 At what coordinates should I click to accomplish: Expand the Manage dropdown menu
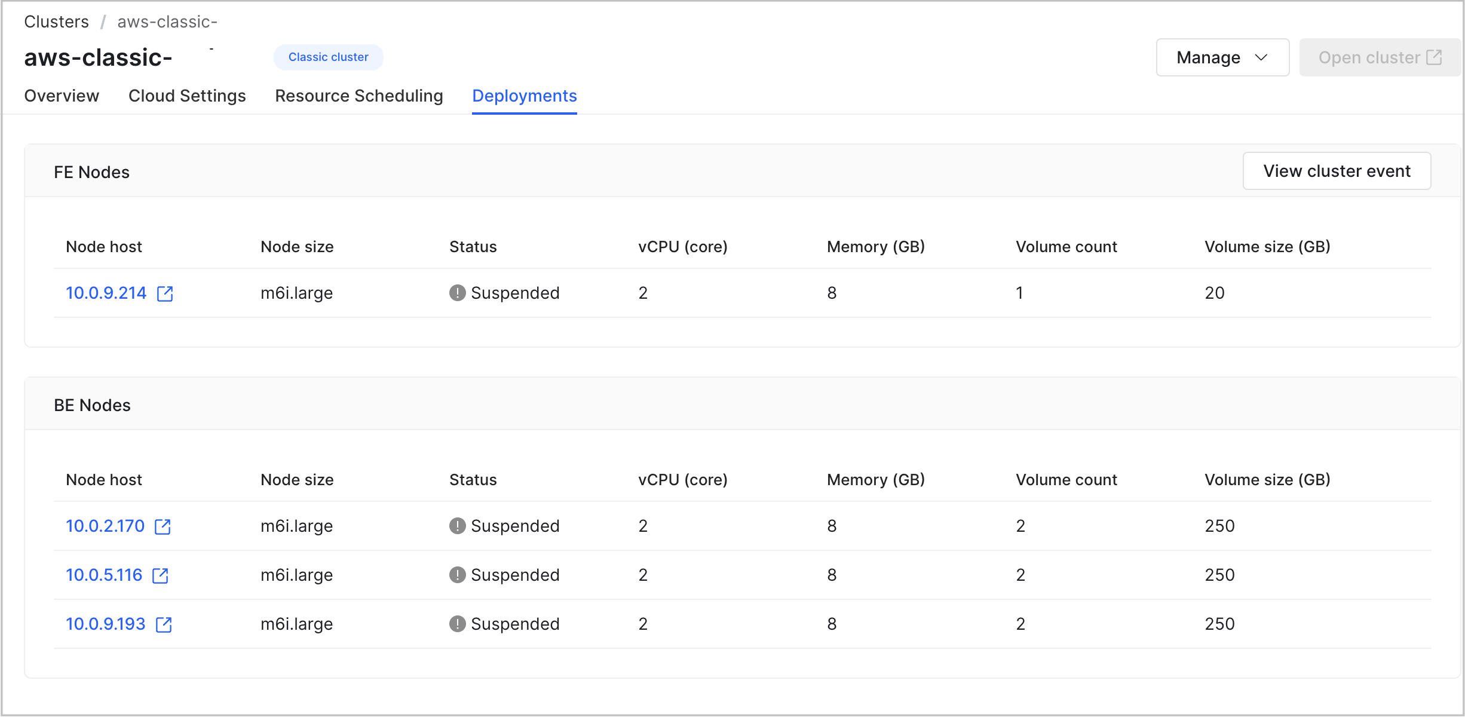tap(1222, 57)
